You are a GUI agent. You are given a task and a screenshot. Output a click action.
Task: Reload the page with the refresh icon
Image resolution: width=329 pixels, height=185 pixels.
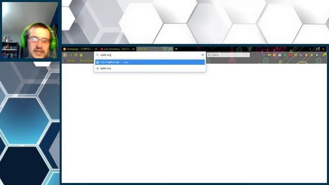(76, 55)
